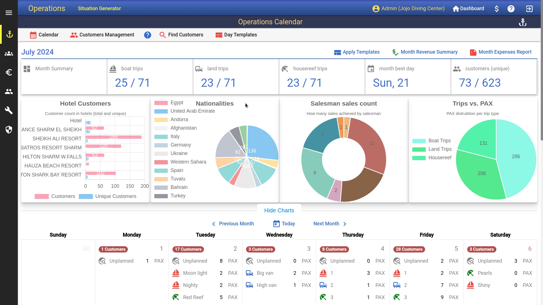Viewport: 543px width, 305px height.
Task: Toggle Boat Trips in Trips vs. PAX legend
Action: [432, 141]
